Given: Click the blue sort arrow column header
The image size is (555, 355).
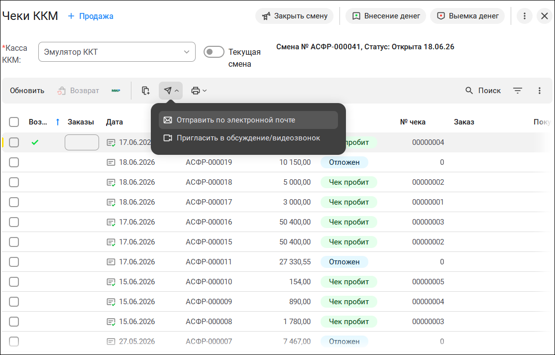Looking at the screenshot, I should [x=58, y=122].
